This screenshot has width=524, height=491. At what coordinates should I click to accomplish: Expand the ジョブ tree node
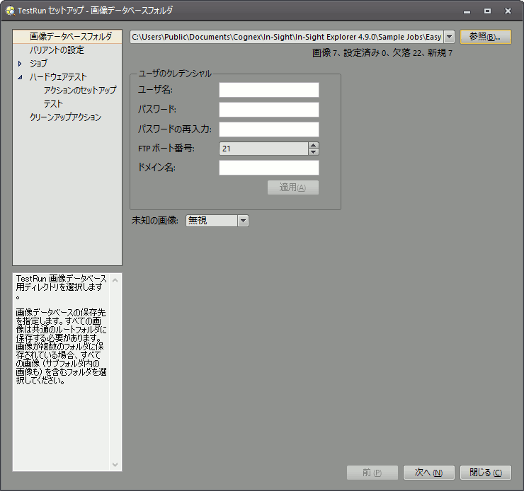[x=21, y=64]
